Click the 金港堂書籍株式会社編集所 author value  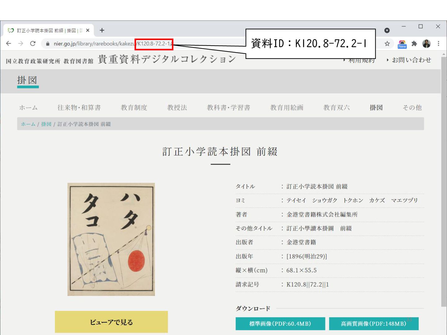(x=322, y=214)
